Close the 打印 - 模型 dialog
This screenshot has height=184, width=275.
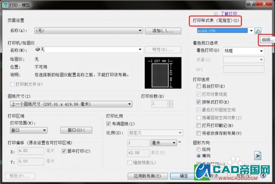pos(264,4)
